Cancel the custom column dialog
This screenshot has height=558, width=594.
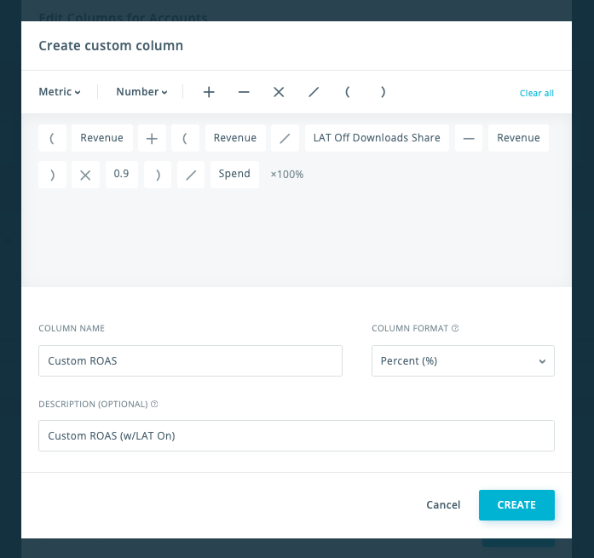coord(443,505)
